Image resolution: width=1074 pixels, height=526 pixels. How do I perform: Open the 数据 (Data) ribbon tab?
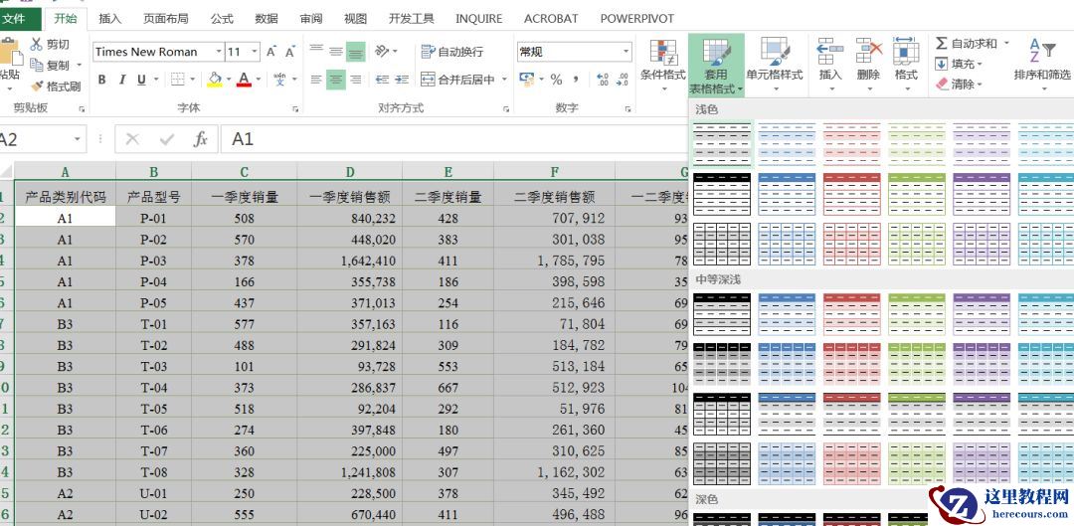[267, 18]
